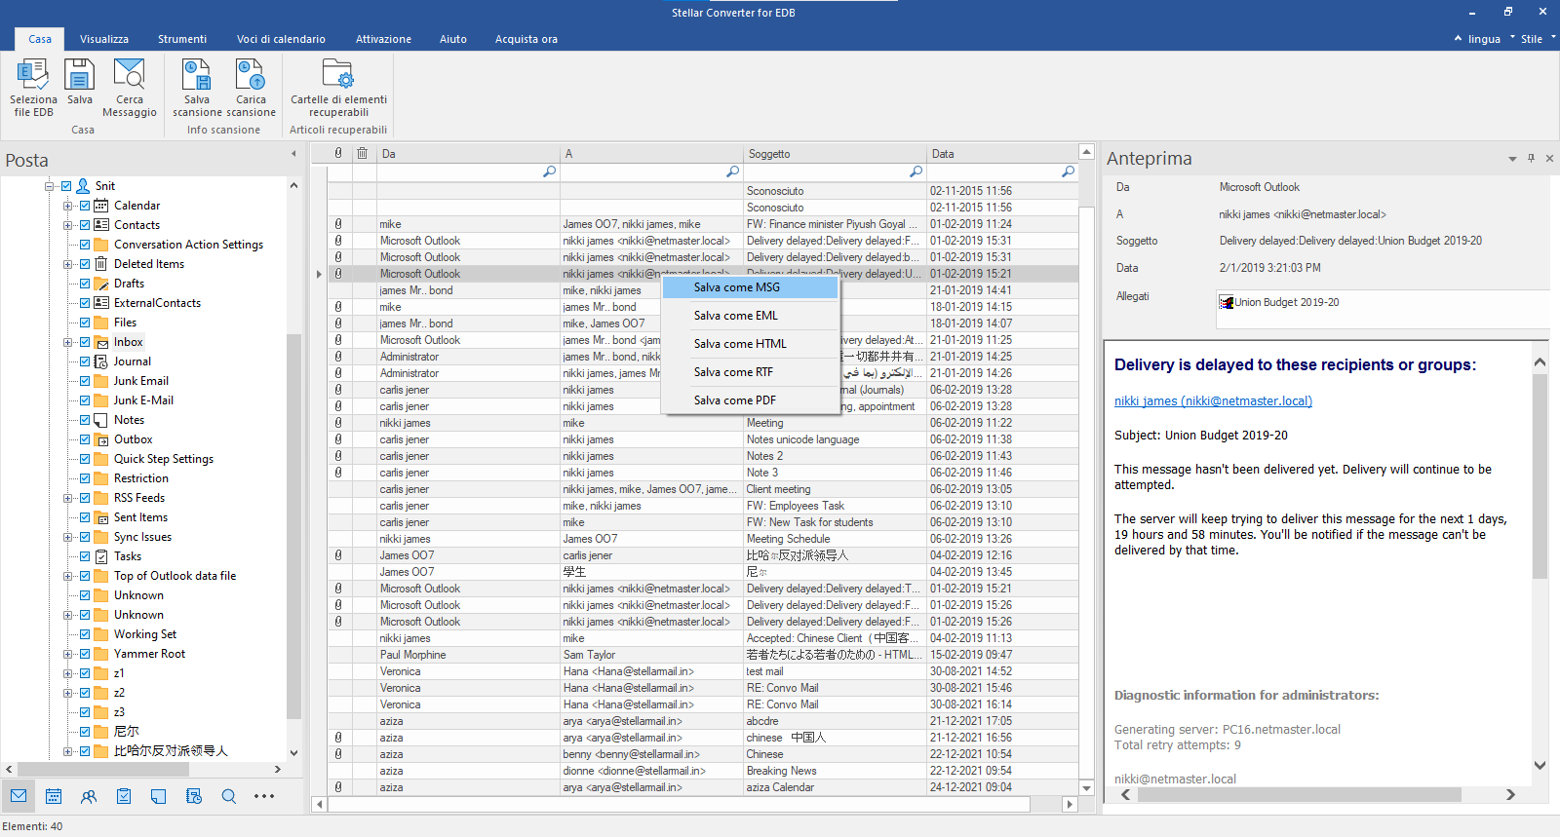Toggle the Deleted Items checkbox
The width and height of the screenshot is (1560, 837).
coord(85,264)
